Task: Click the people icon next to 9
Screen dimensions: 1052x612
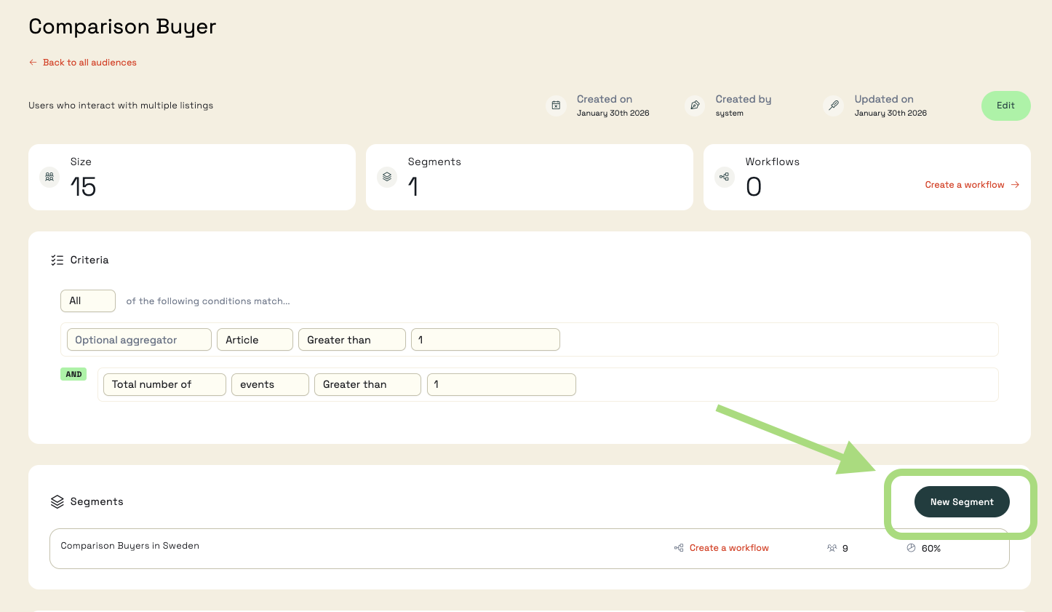Action: (x=832, y=548)
